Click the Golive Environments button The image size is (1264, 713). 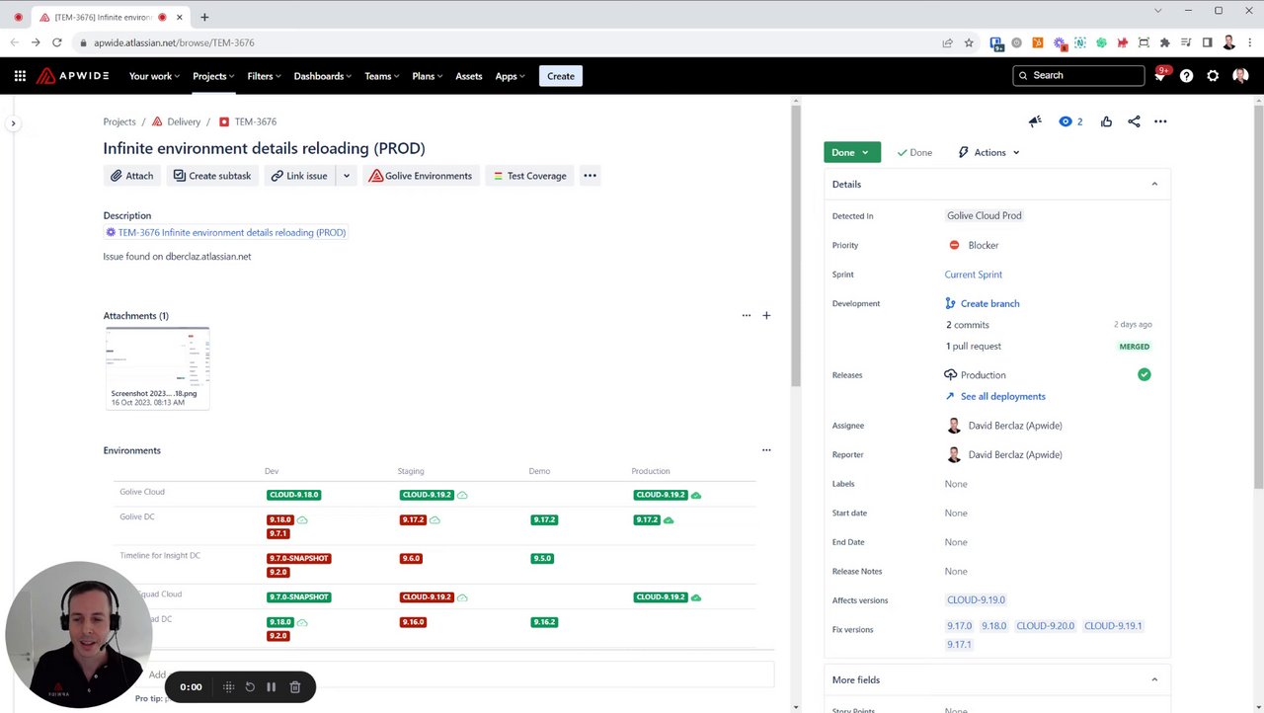[421, 176]
